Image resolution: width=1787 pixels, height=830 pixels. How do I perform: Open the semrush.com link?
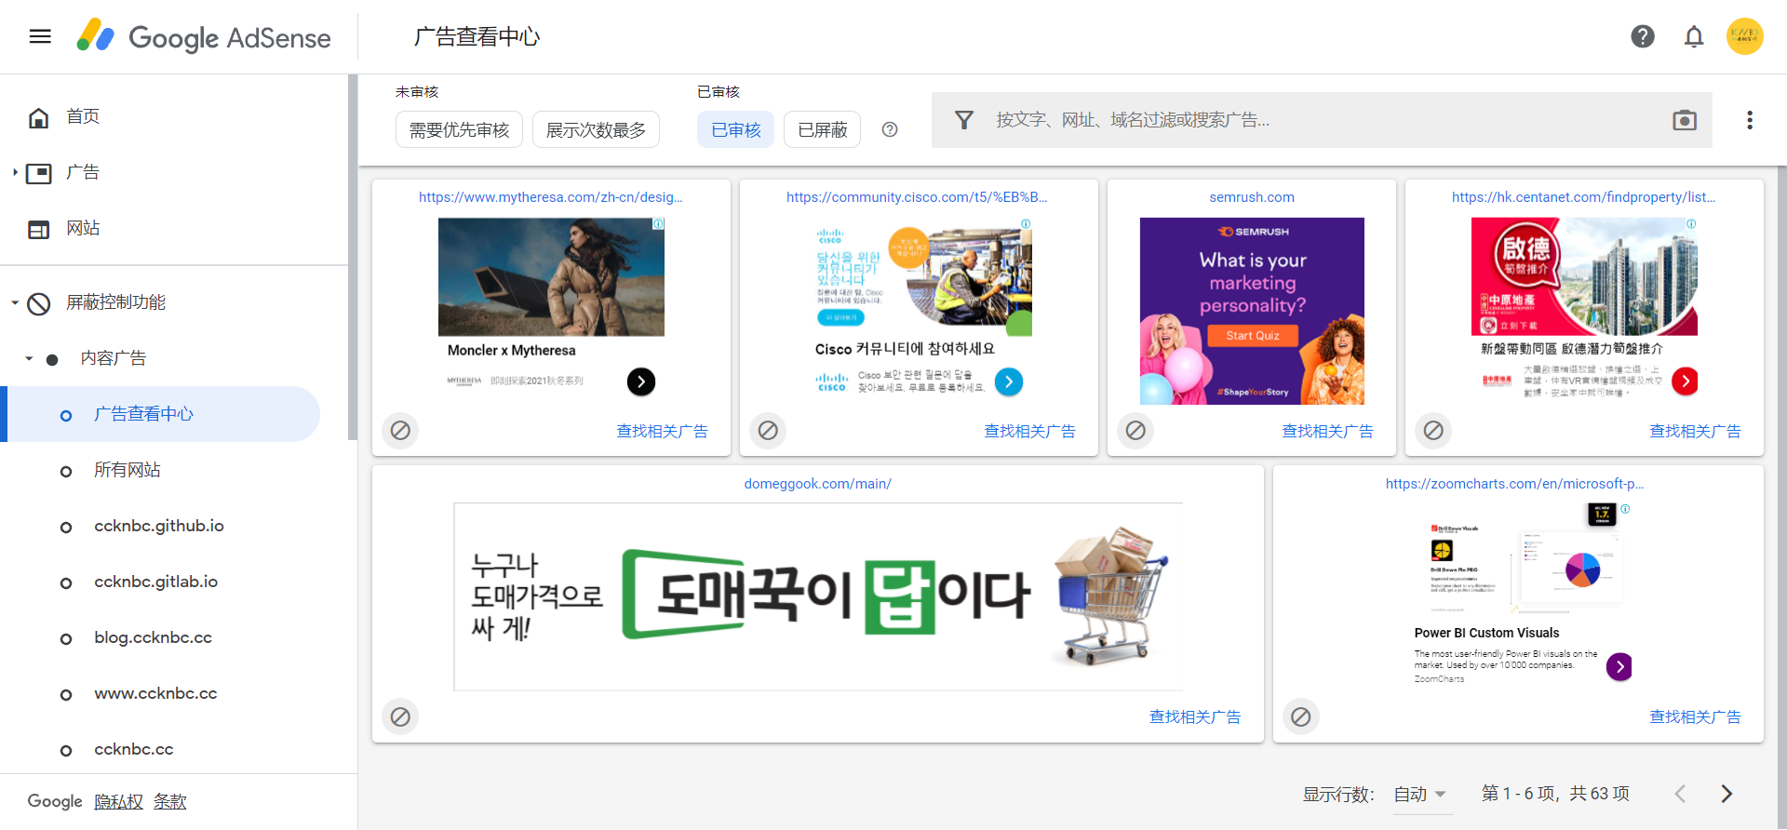(x=1252, y=197)
